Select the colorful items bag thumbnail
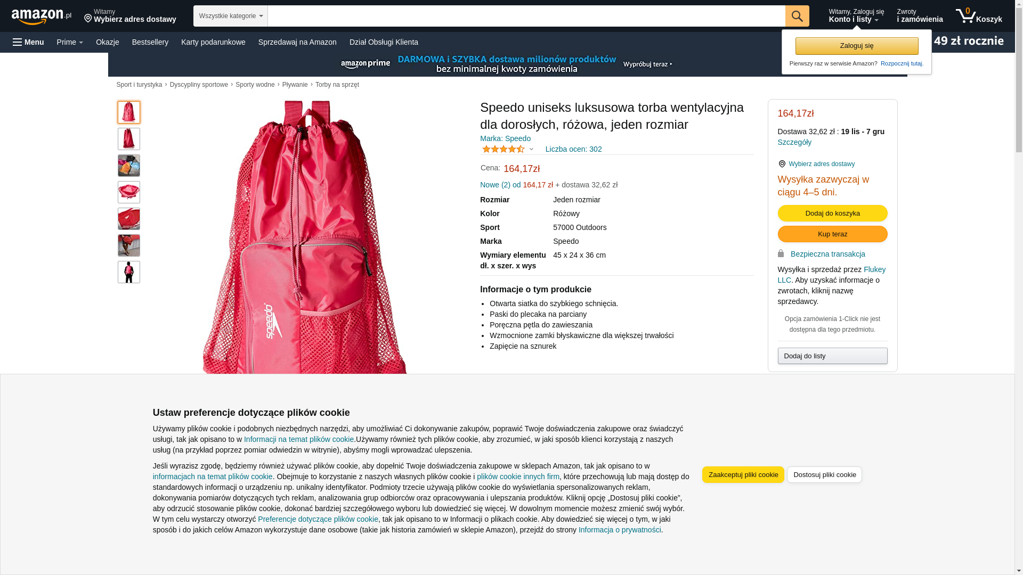This screenshot has height=575, width=1023. (x=129, y=166)
